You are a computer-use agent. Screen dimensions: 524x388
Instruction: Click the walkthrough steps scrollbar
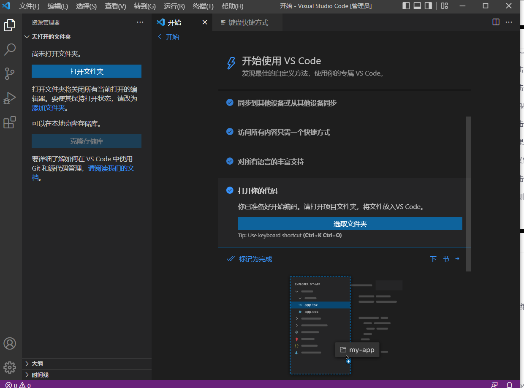click(468, 194)
